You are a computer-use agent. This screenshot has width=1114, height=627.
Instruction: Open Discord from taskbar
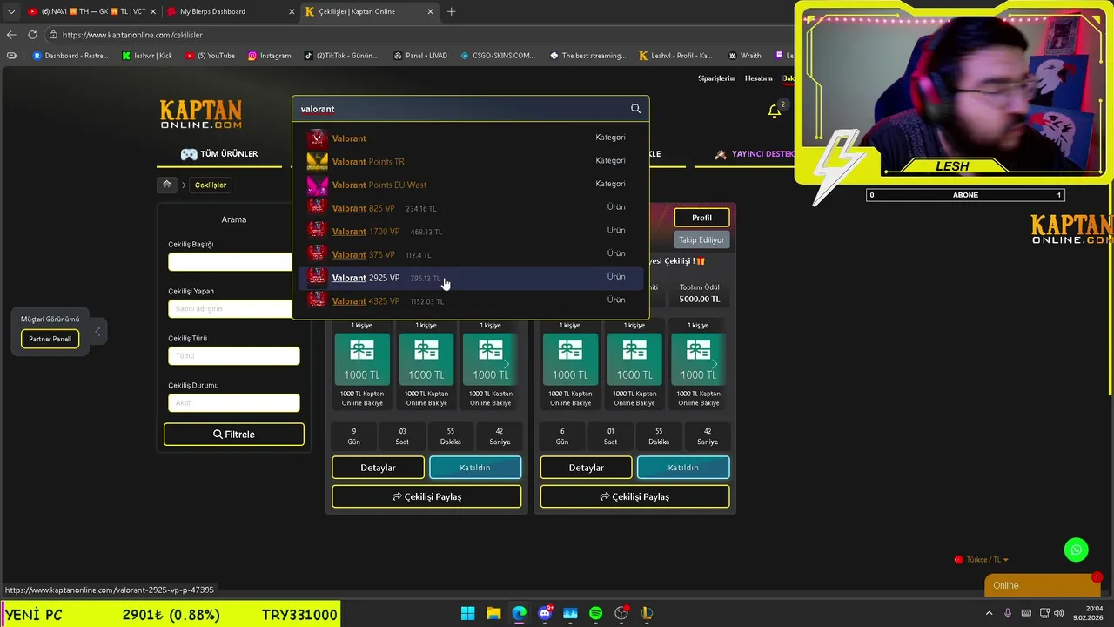click(545, 614)
